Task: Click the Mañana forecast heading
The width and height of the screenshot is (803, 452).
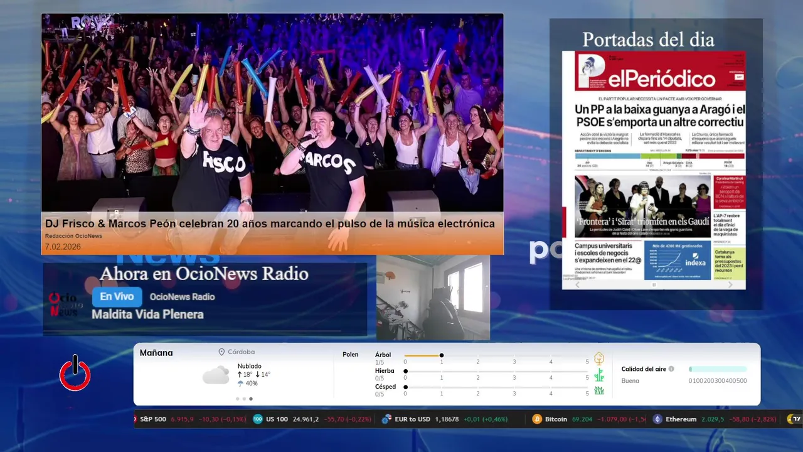Action: point(156,353)
